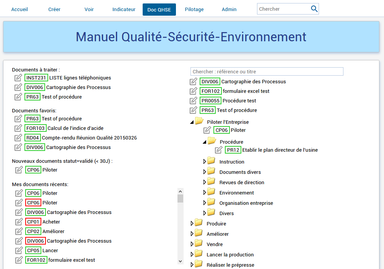Viewport: 384px width, 269px height.
Task: Go to the Accueil menu
Action: click(x=20, y=9)
